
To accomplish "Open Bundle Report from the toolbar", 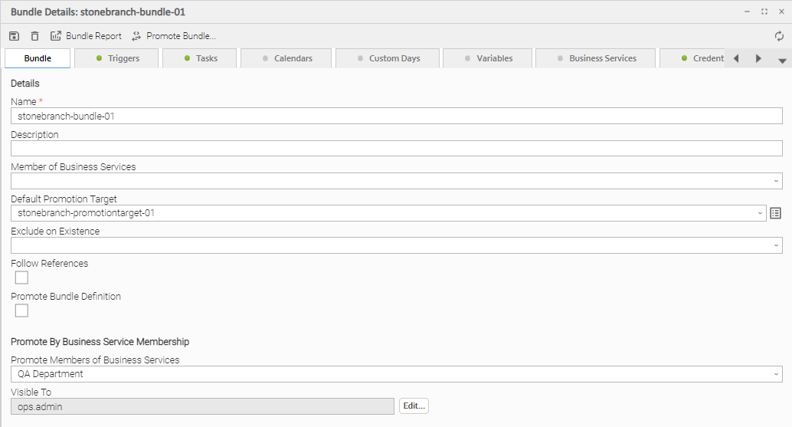I will (x=86, y=36).
